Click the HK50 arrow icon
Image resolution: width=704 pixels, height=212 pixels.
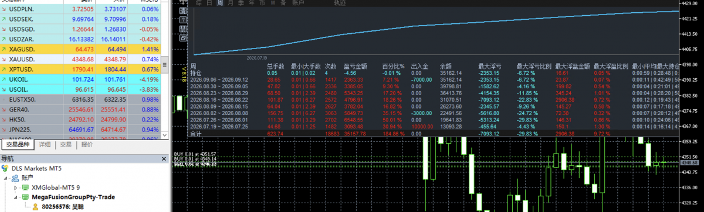pyautogui.click(x=4, y=119)
